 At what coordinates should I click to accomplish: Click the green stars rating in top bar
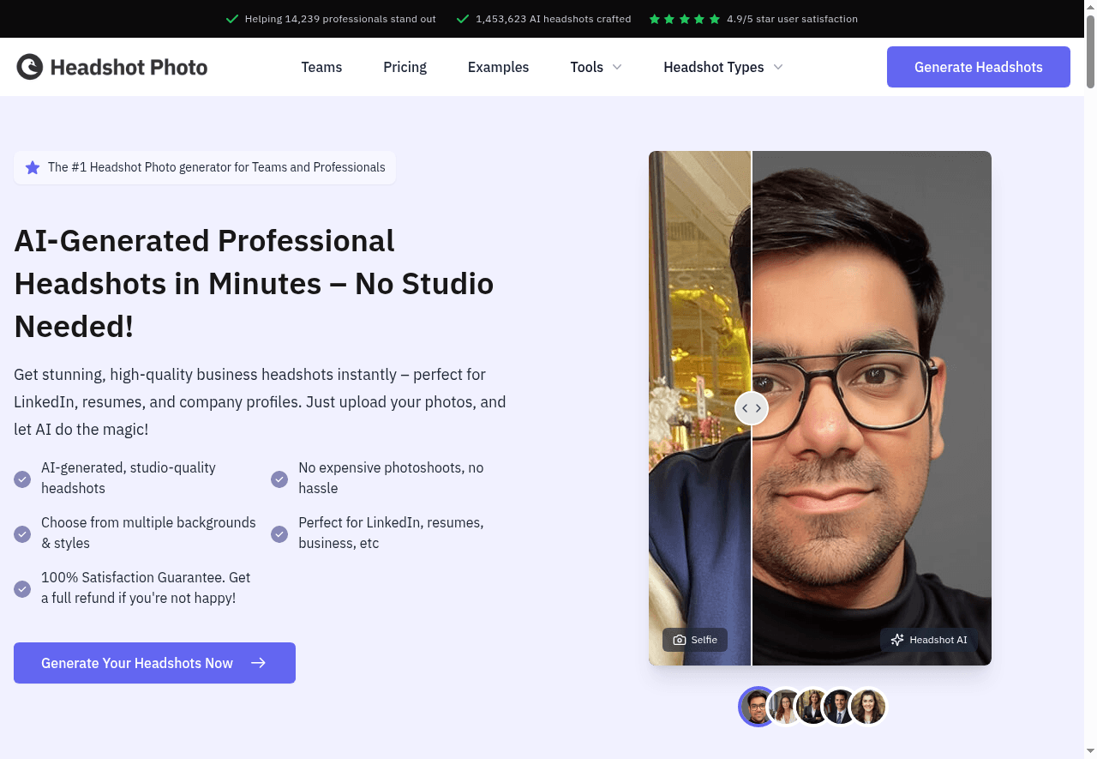click(x=684, y=19)
